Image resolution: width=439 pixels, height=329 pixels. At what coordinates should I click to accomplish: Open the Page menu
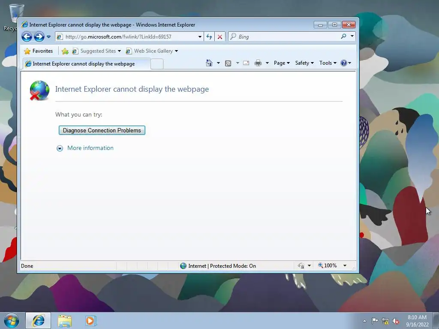pyautogui.click(x=282, y=63)
